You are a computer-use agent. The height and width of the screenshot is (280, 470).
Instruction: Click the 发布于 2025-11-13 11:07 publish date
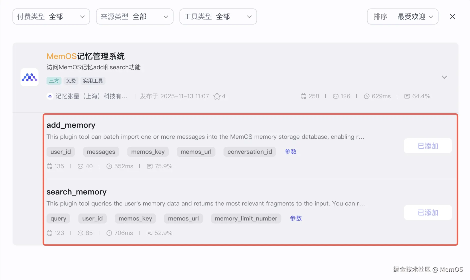174,96
